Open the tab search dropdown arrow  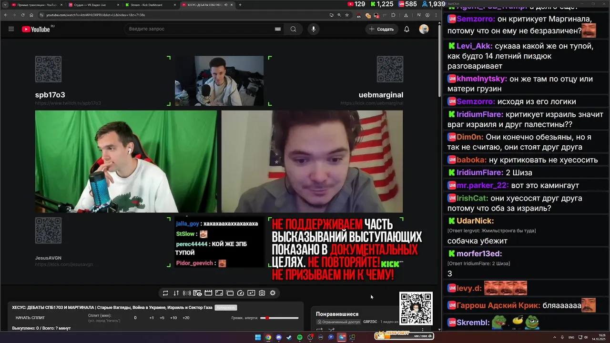point(5,5)
